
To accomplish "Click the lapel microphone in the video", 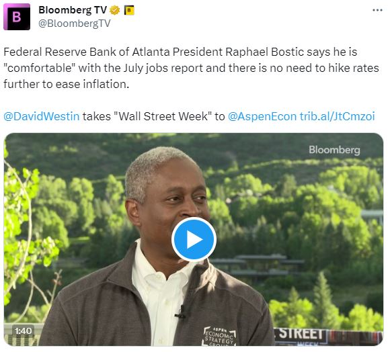I will 182,312.
